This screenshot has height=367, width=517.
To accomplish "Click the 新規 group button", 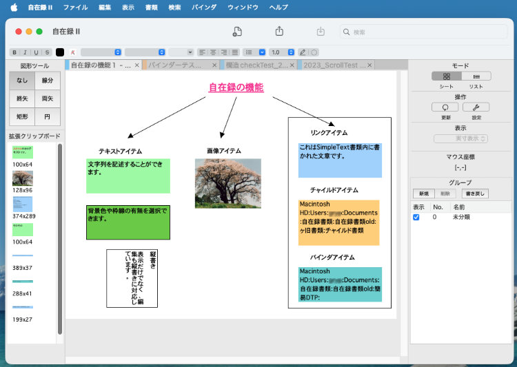I will (x=423, y=193).
